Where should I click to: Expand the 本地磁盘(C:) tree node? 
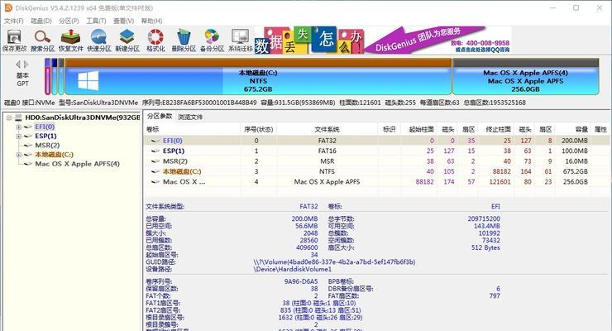(x=18, y=155)
